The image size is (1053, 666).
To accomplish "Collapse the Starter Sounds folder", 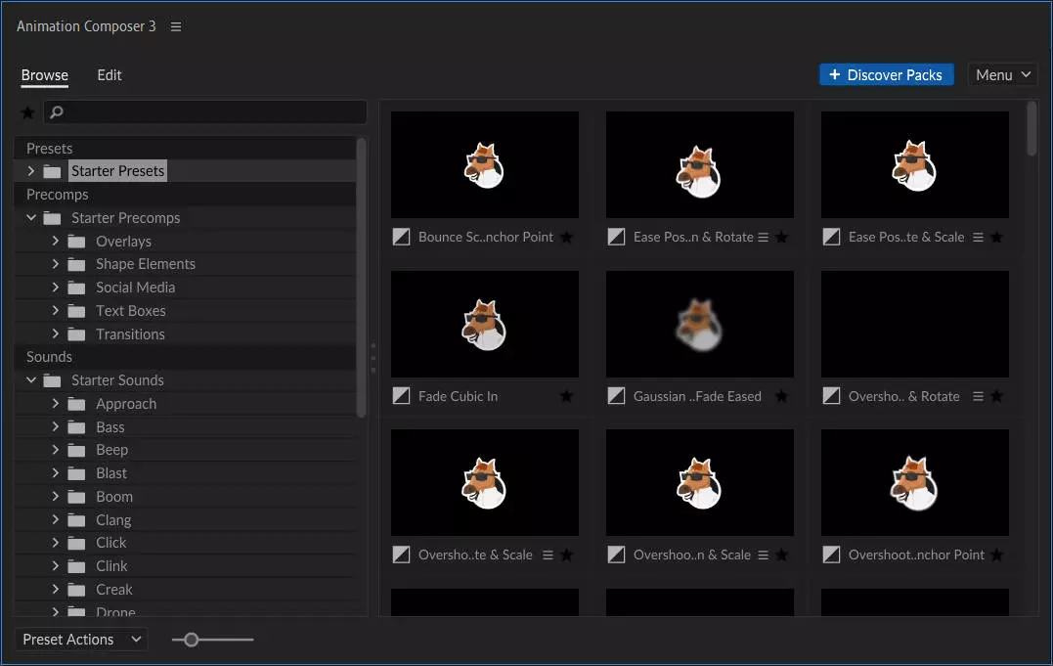I will coord(31,380).
